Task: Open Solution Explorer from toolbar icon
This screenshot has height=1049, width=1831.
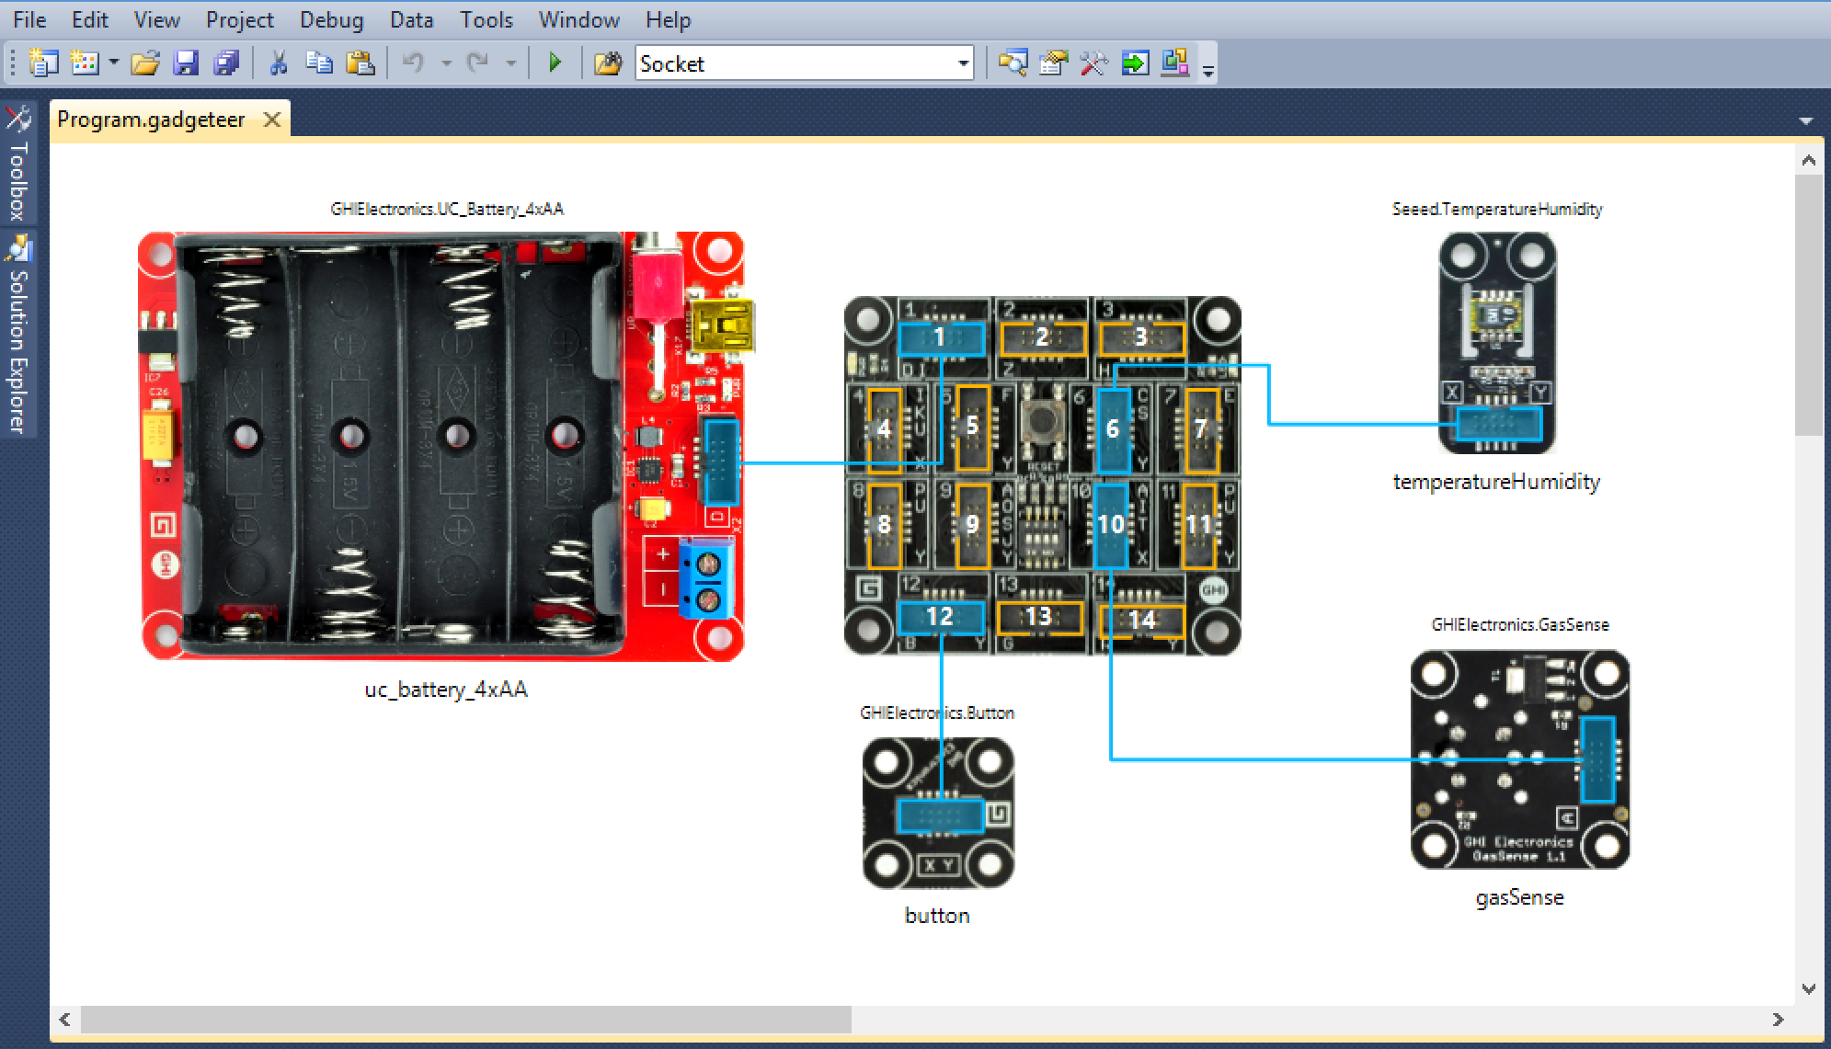Action: point(1013,63)
